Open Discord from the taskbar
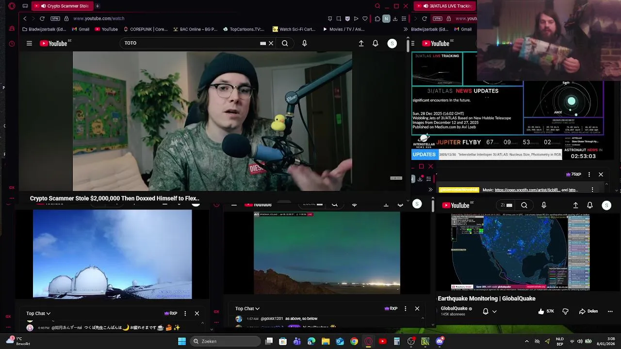 440,341
